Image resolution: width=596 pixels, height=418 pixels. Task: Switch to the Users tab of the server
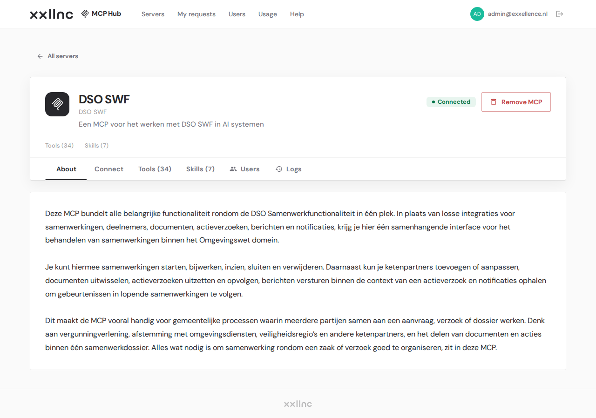point(244,169)
